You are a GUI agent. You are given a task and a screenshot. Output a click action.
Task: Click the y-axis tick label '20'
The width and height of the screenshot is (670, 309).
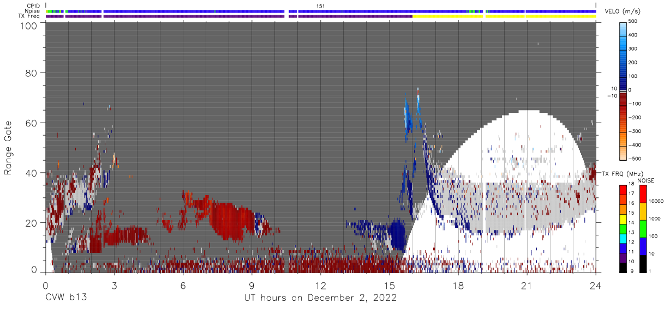tap(32, 223)
